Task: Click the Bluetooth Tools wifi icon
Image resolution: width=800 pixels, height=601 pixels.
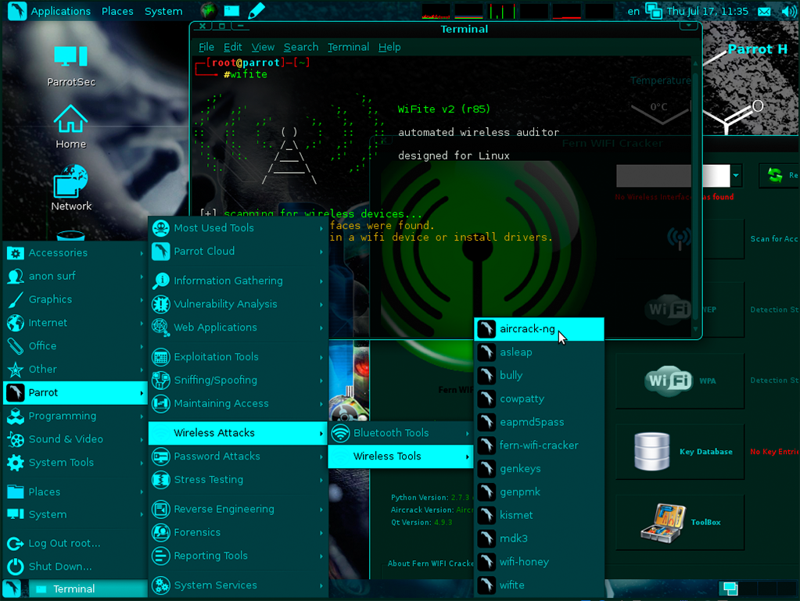Action: (x=340, y=433)
